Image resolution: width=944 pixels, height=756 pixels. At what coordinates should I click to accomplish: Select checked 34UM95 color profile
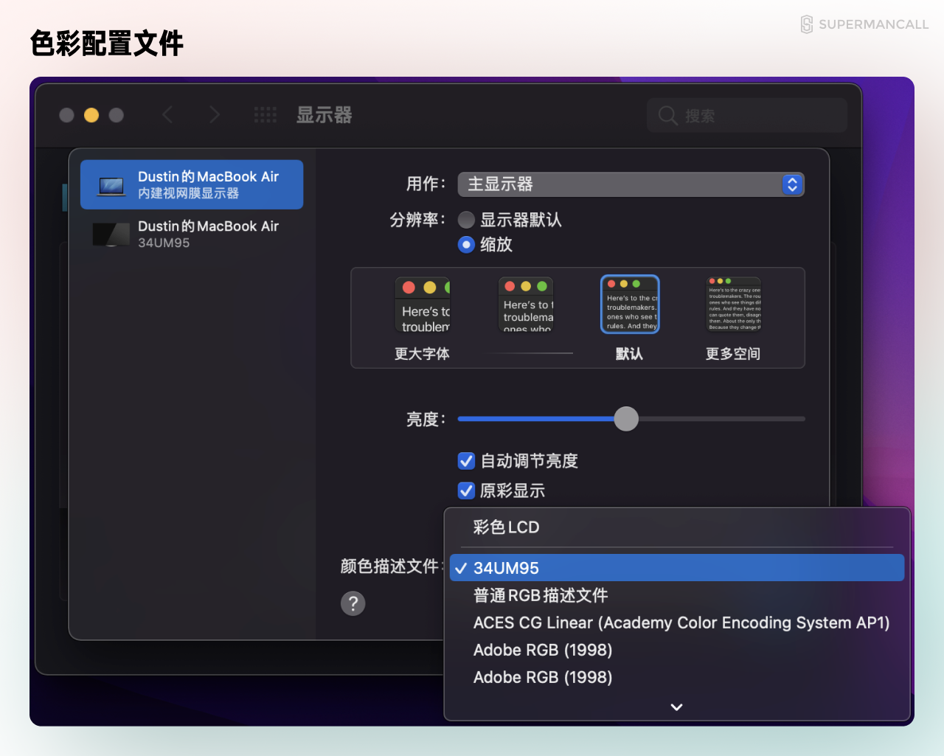(x=677, y=568)
